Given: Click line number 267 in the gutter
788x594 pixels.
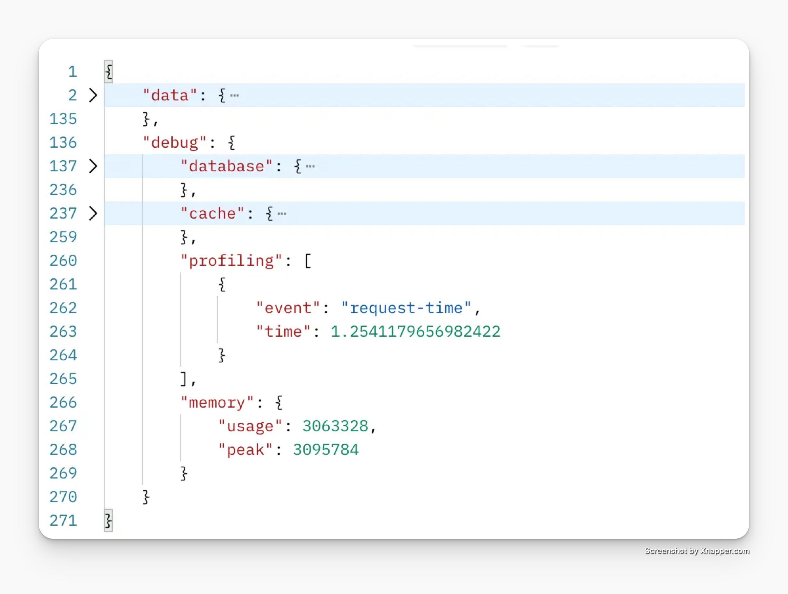Looking at the screenshot, I should tap(63, 426).
